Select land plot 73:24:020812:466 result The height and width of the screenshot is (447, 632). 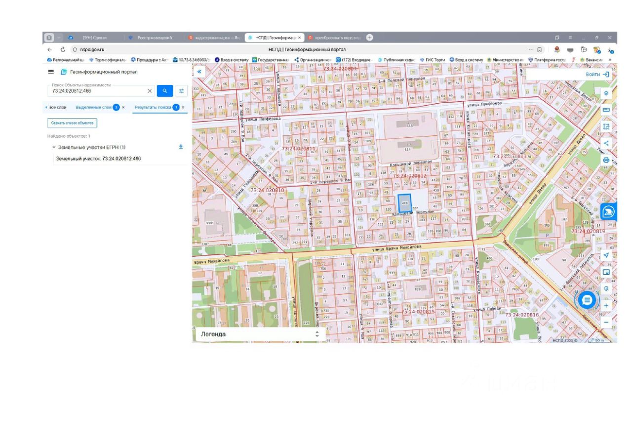click(98, 159)
